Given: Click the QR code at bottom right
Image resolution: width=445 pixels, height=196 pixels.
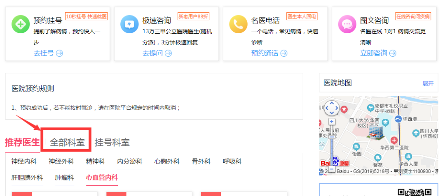Looking at the screenshot, I should click(x=415, y=192).
